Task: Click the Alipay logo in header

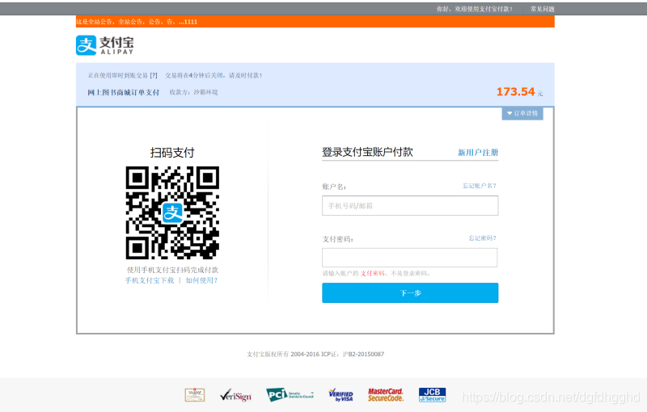Action: (x=105, y=45)
